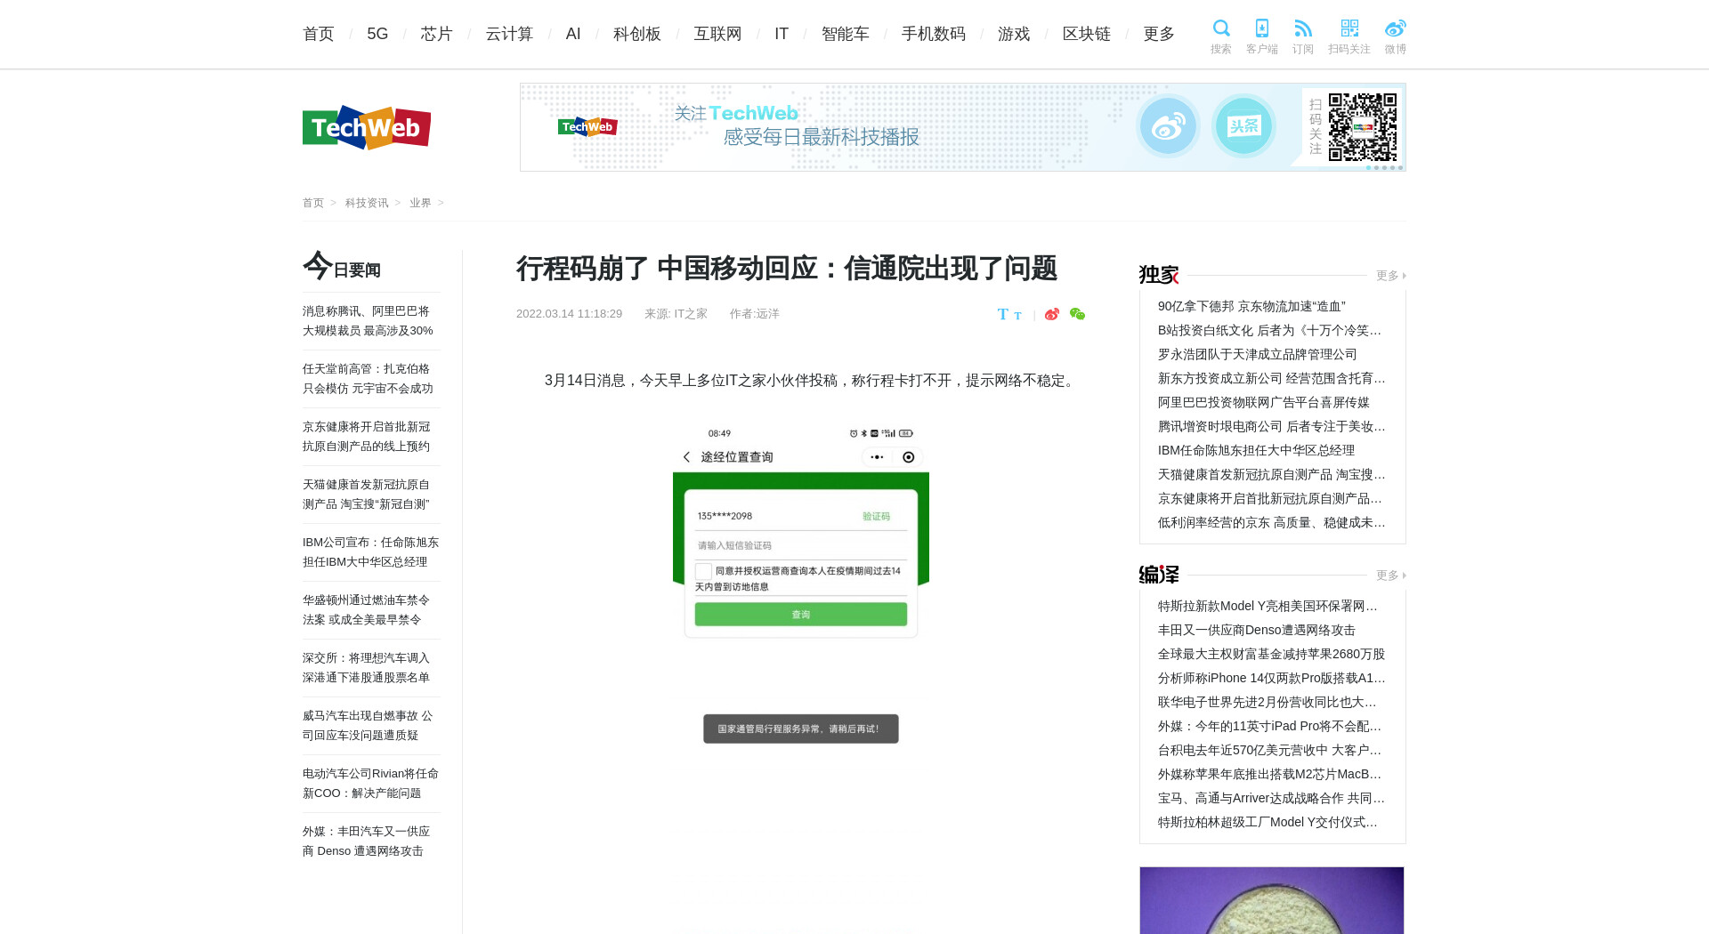
Task: Open 罗永浩团队 天津 article
Action: 1257,354
